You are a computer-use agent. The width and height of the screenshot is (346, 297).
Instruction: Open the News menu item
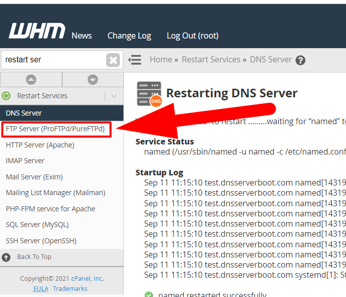[81, 35]
